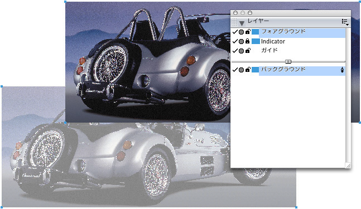The height and width of the screenshot is (209, 361).
Task: Select the Indicator layer name
Action: coord(273,41)
